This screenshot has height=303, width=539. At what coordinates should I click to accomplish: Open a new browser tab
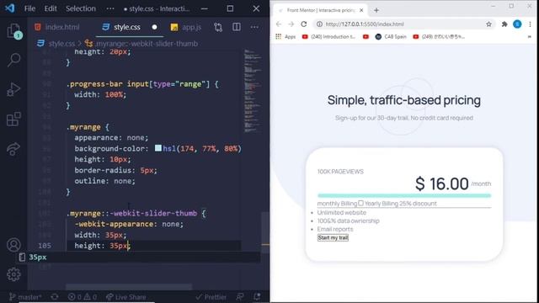point(376,10)
